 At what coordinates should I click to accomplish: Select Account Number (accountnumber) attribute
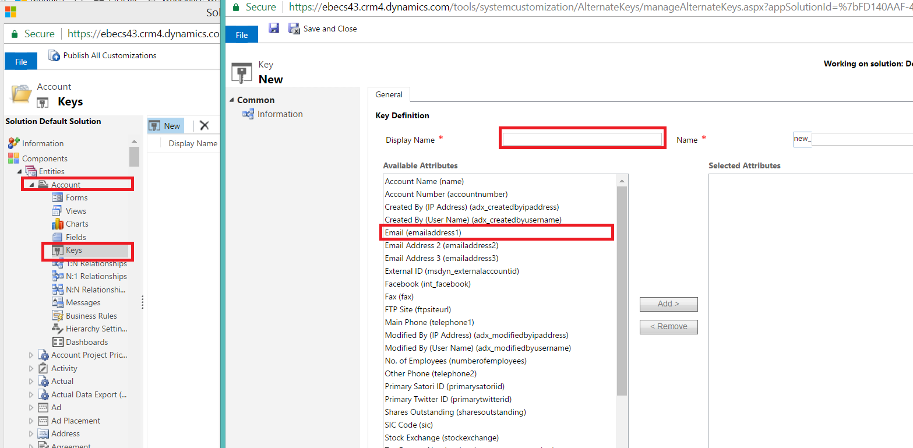446,194
